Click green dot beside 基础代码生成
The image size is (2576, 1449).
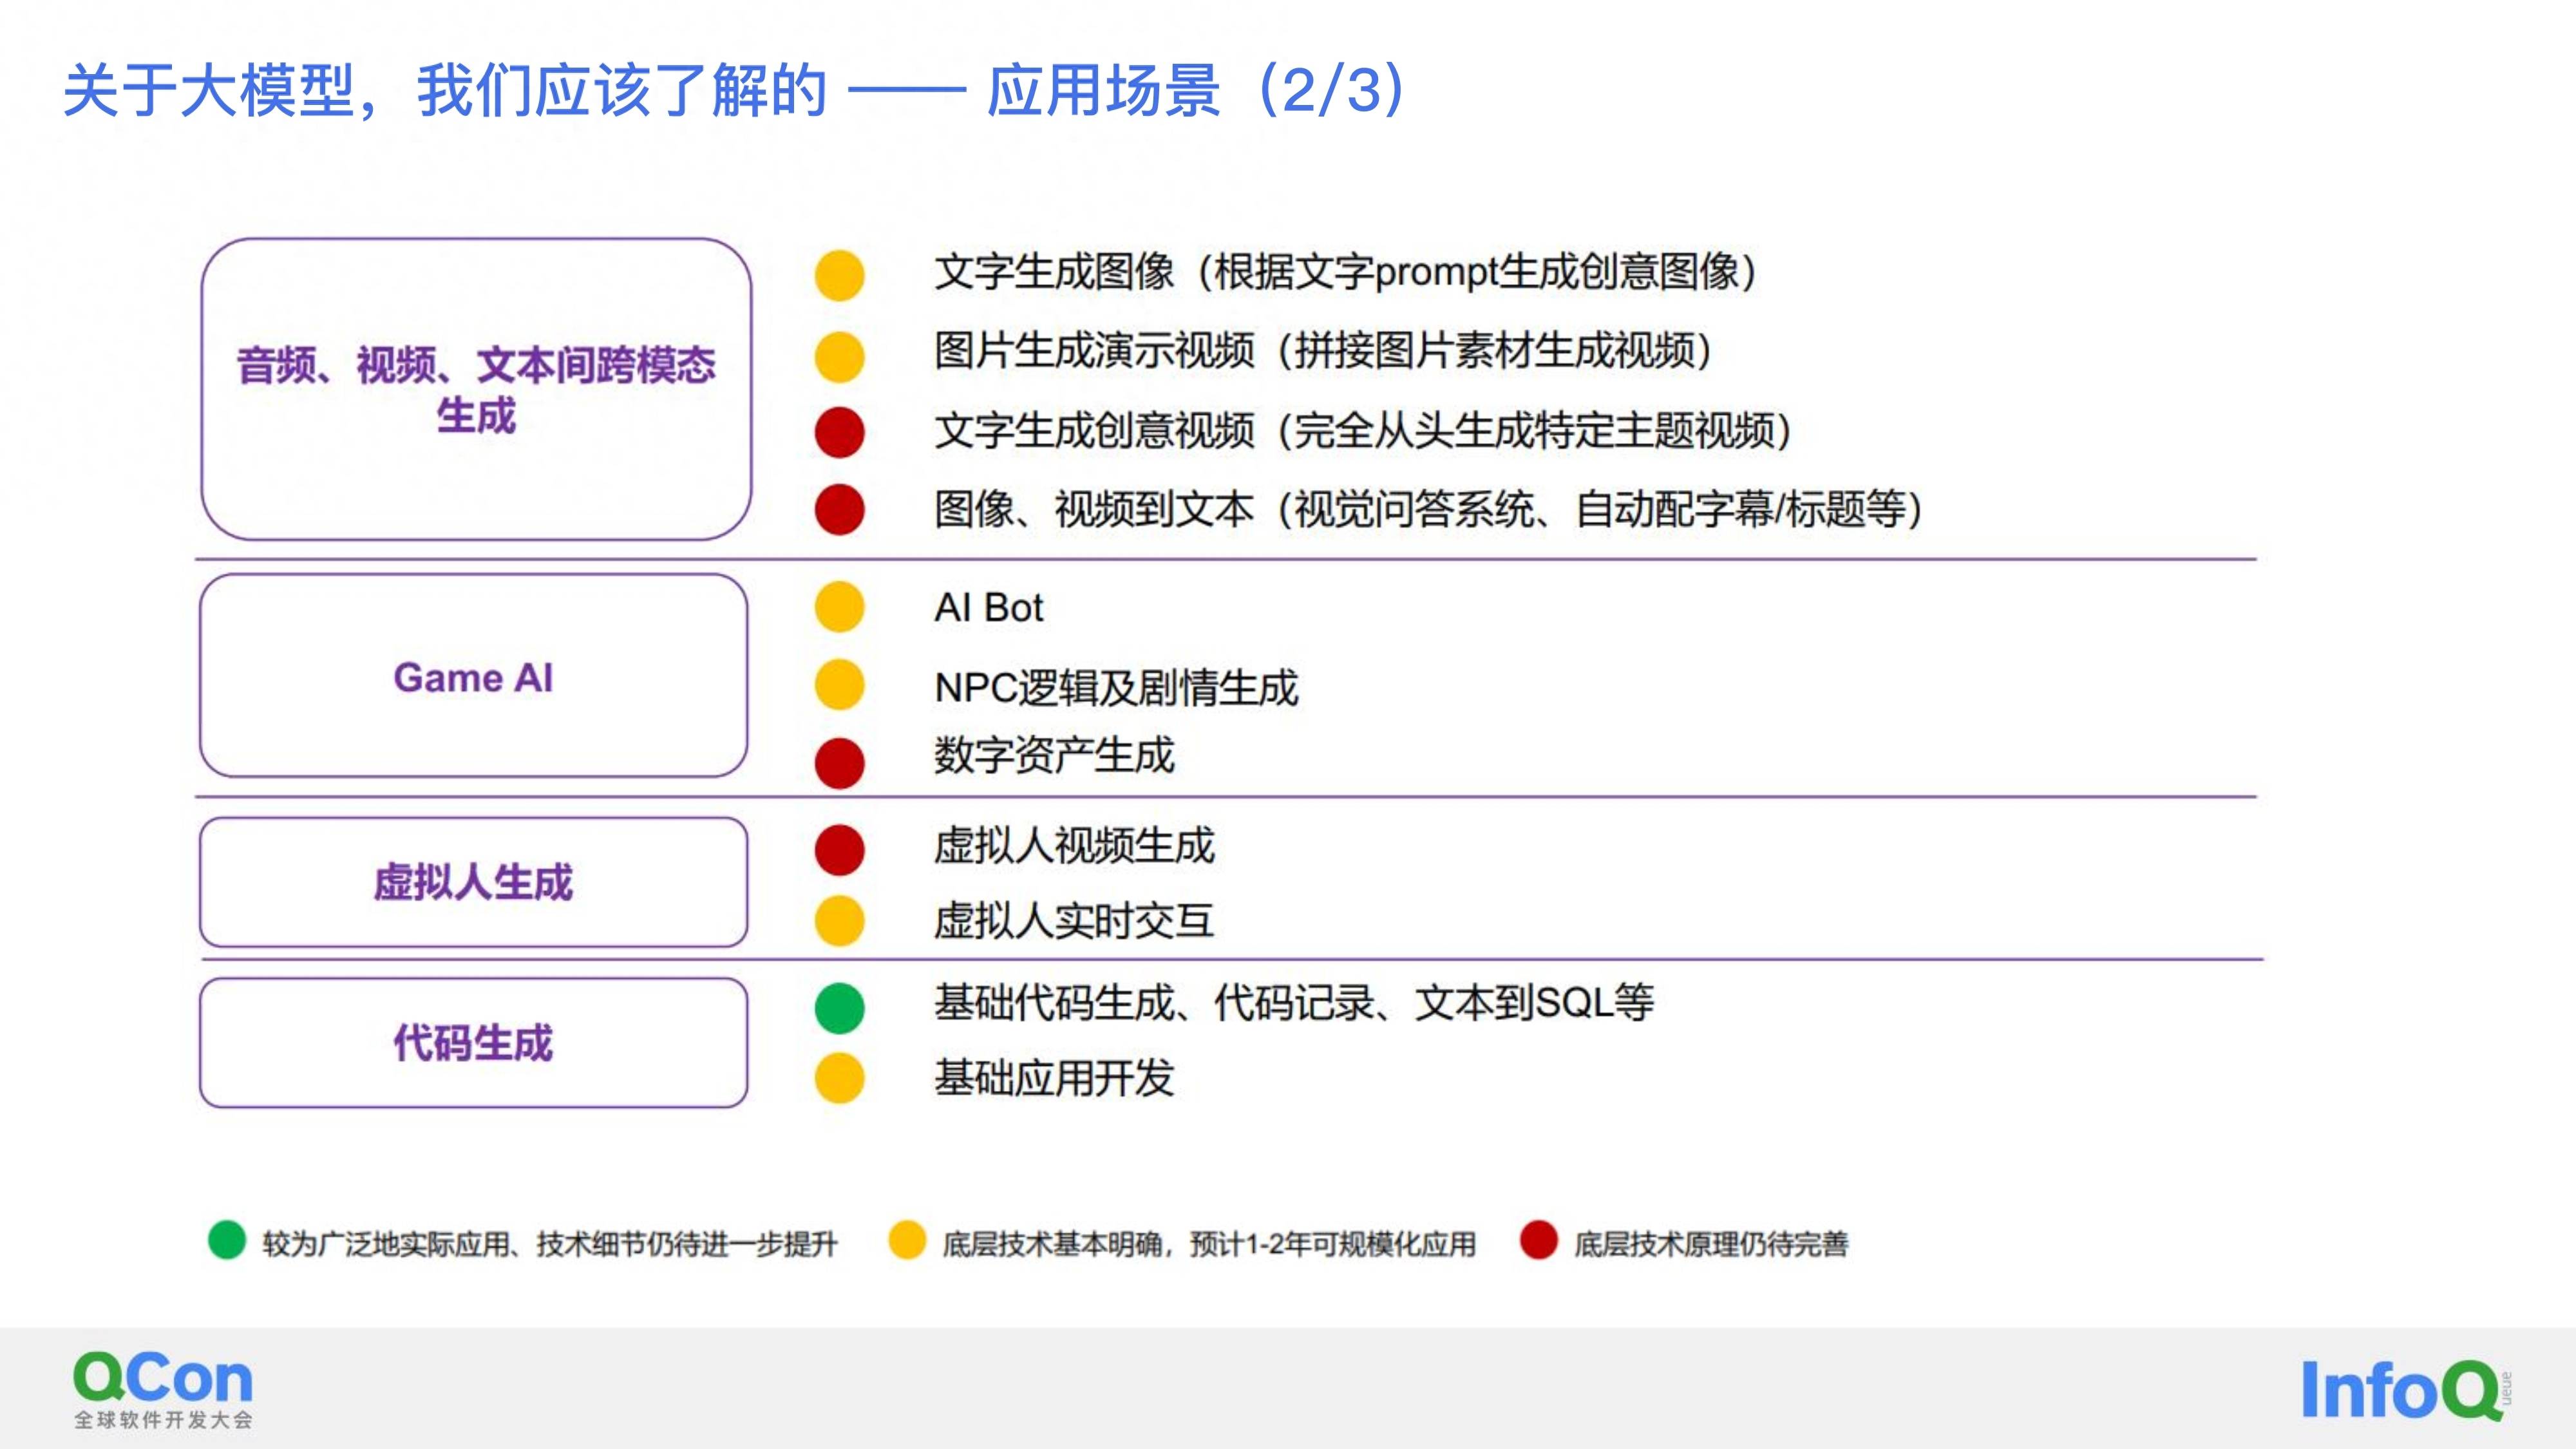pyautogui.click(x=839, y=1008)
